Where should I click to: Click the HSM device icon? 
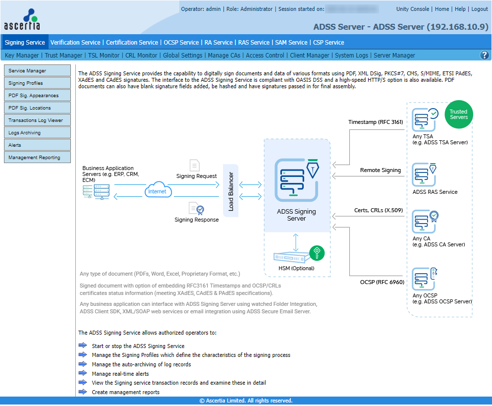[x=295, y=257]
